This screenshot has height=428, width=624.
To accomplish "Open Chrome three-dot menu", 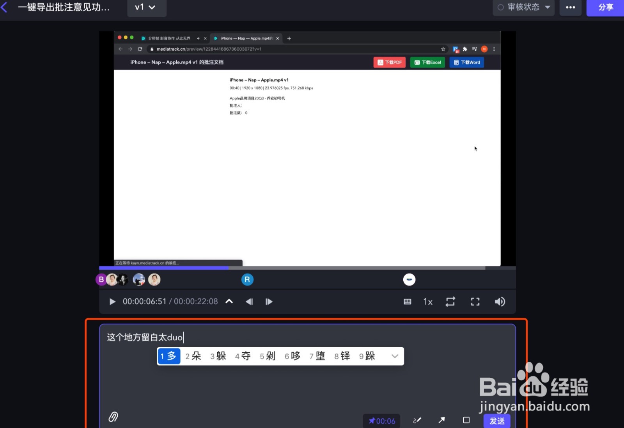I will pyautogui.click(x=494, y=49).
